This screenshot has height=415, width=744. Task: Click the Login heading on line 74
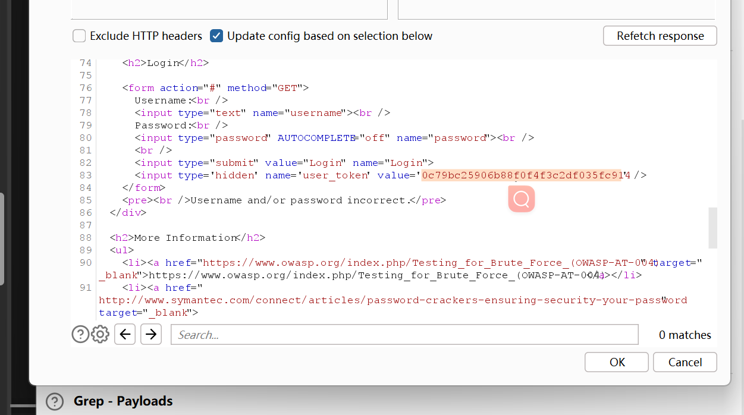[x=163, y=63]
